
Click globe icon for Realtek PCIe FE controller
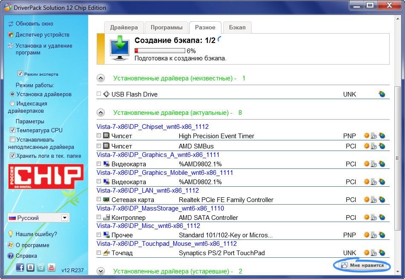click(382, 199)
